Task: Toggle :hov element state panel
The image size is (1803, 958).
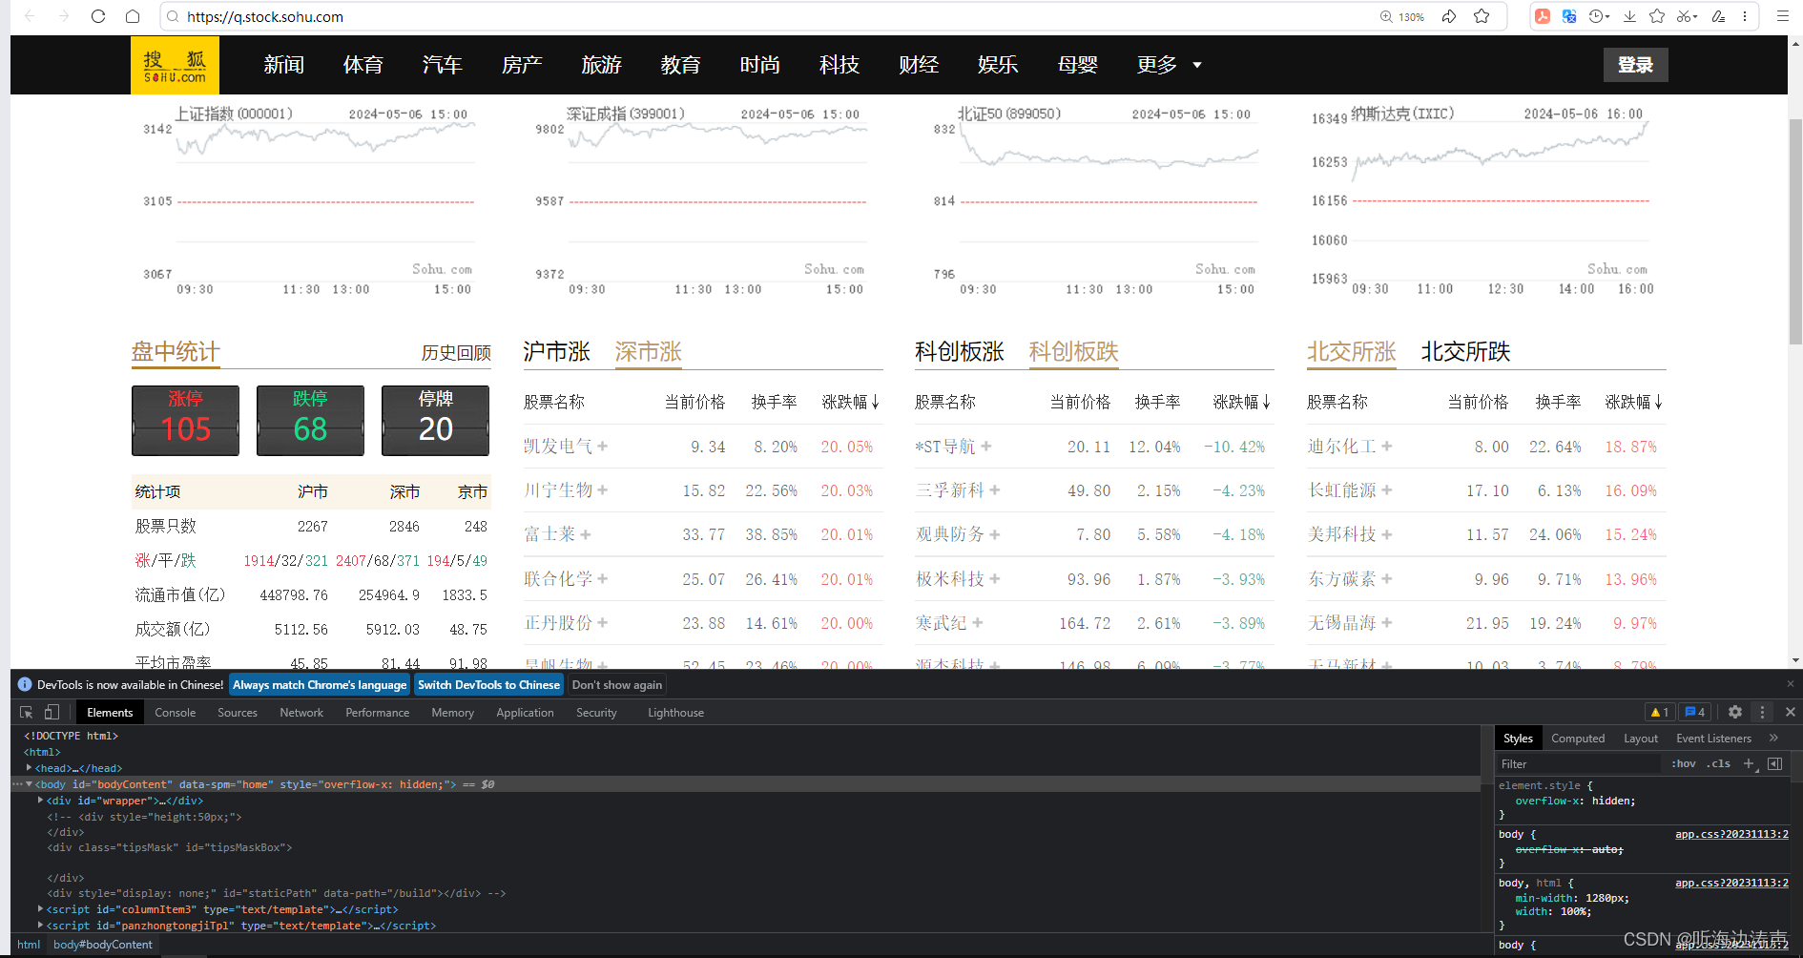Action: click(1684, 763)
